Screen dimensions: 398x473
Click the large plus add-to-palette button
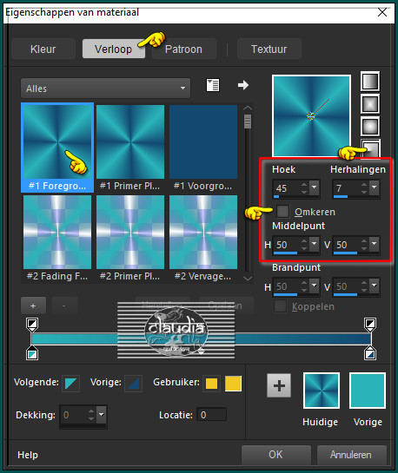point(279,385)
